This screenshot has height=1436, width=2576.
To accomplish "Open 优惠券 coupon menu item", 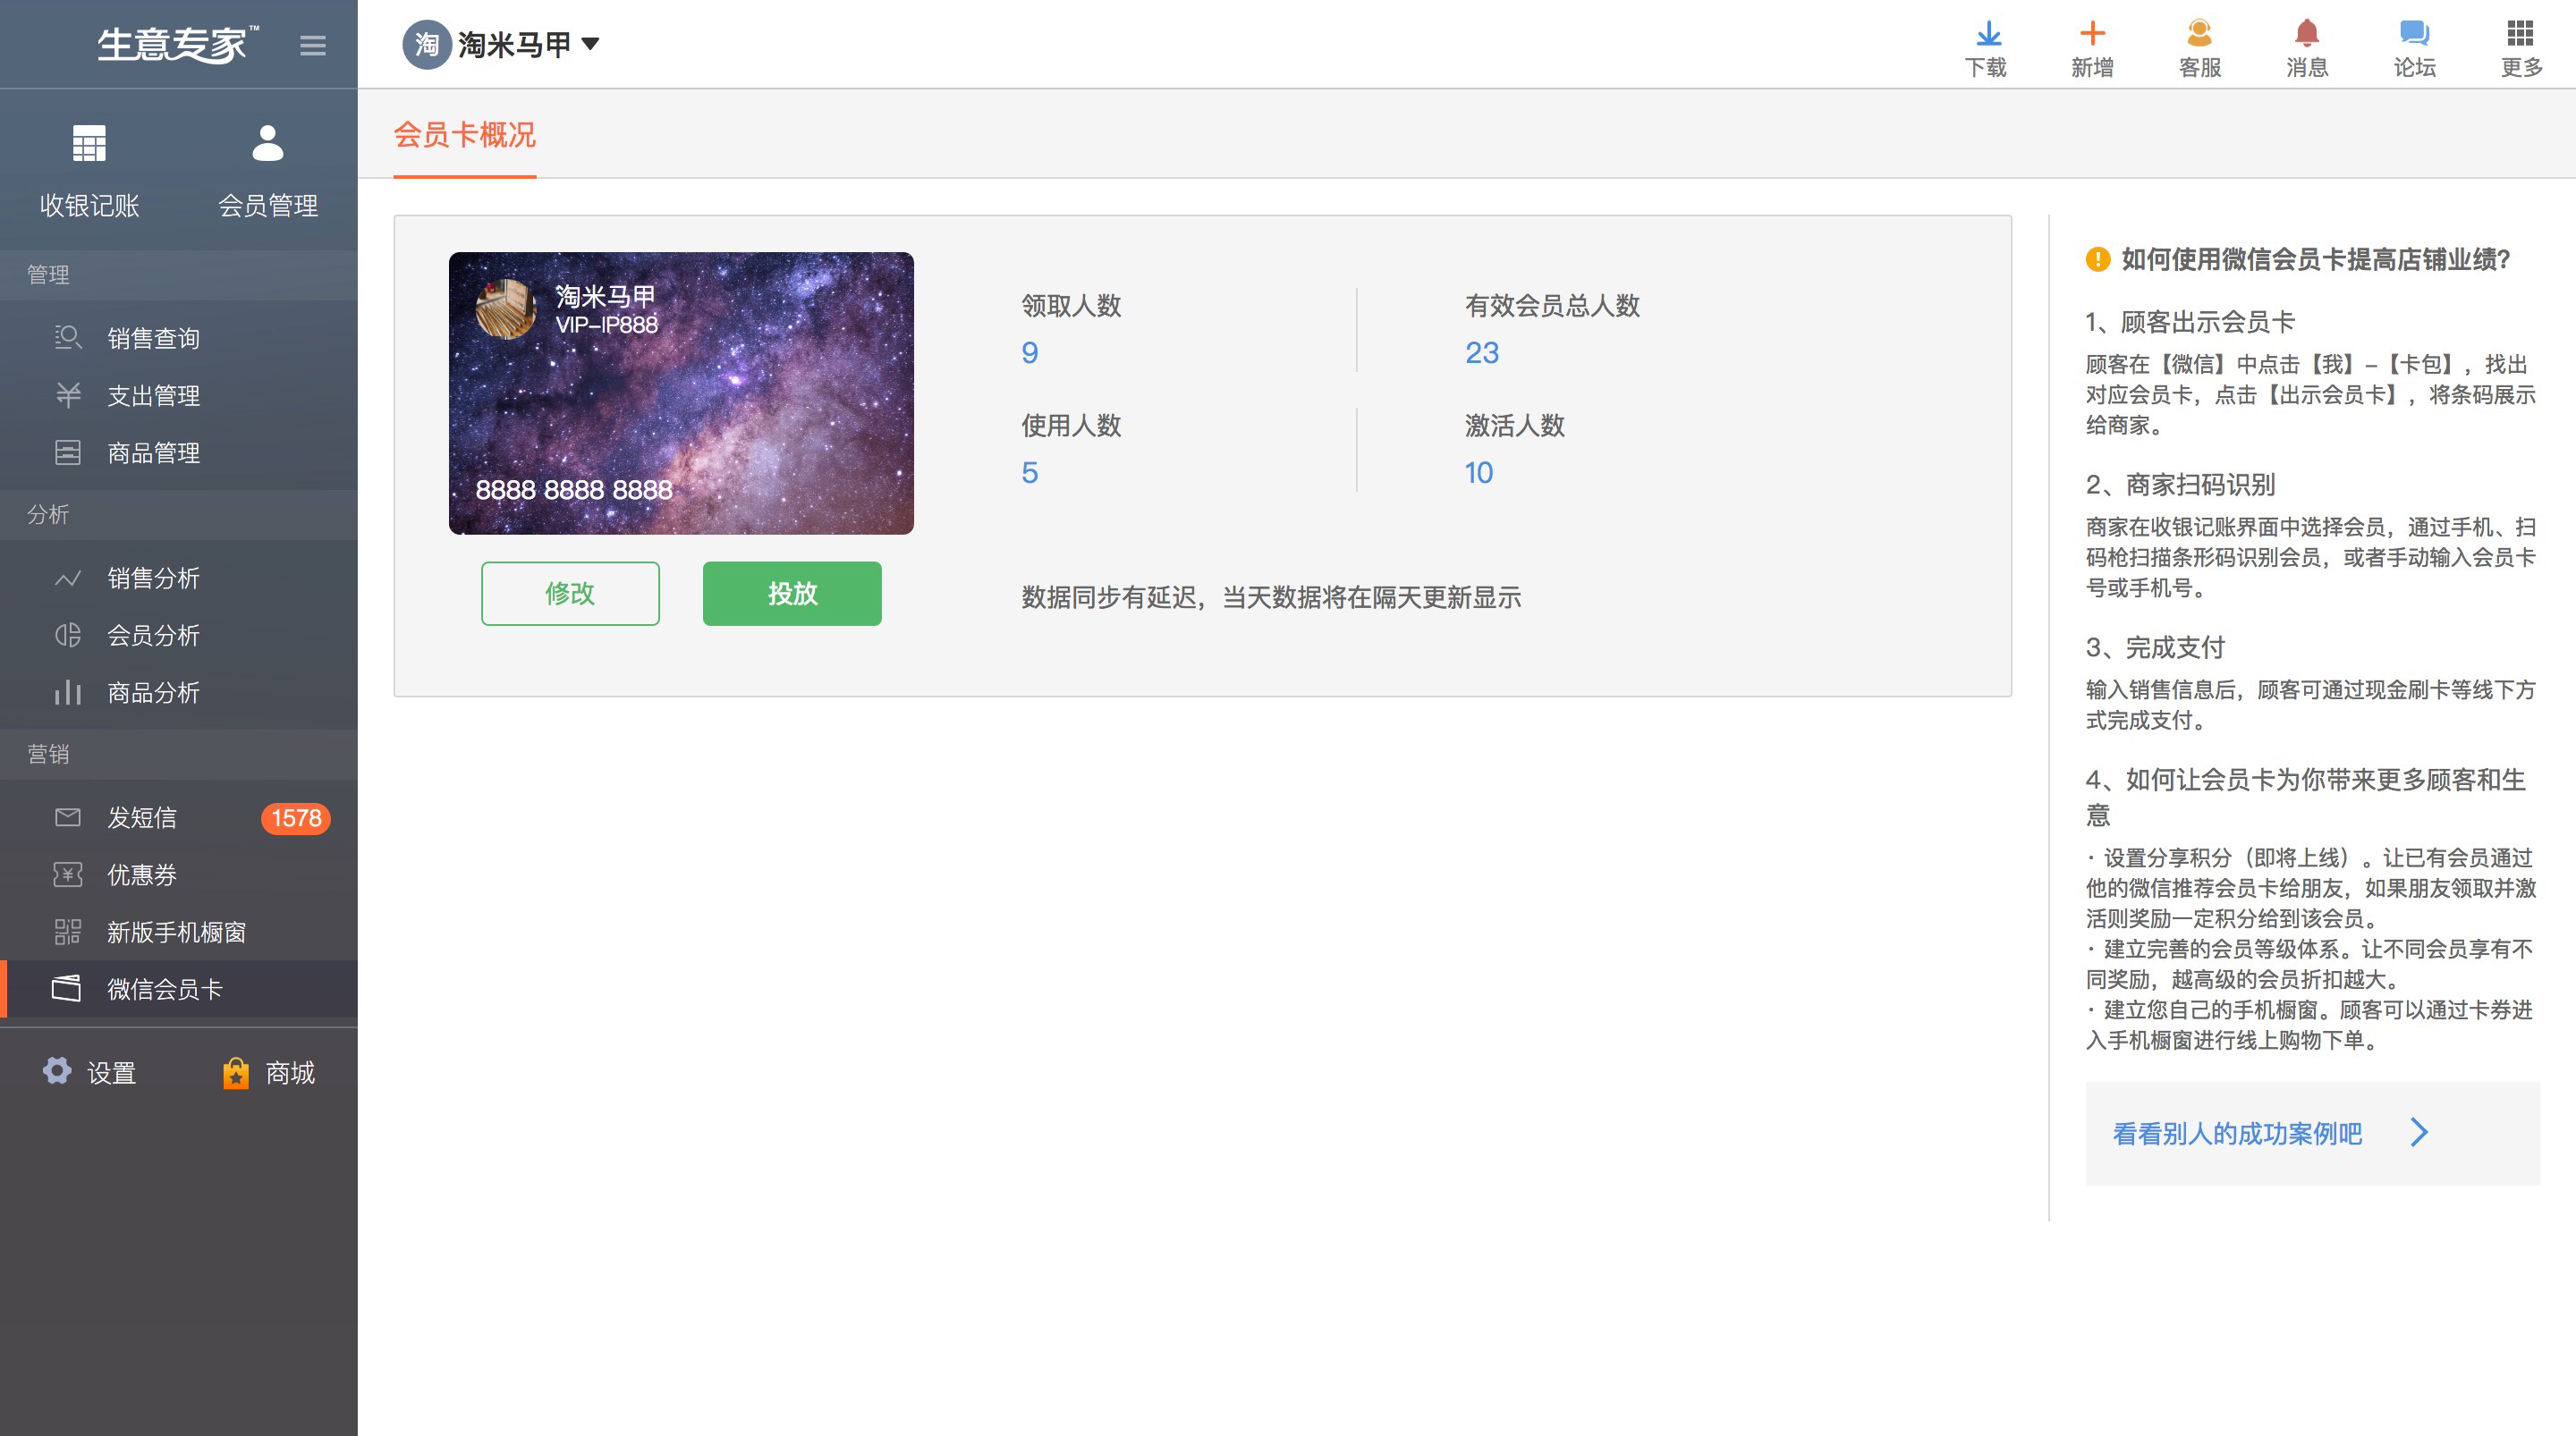I will click(142, 874).
